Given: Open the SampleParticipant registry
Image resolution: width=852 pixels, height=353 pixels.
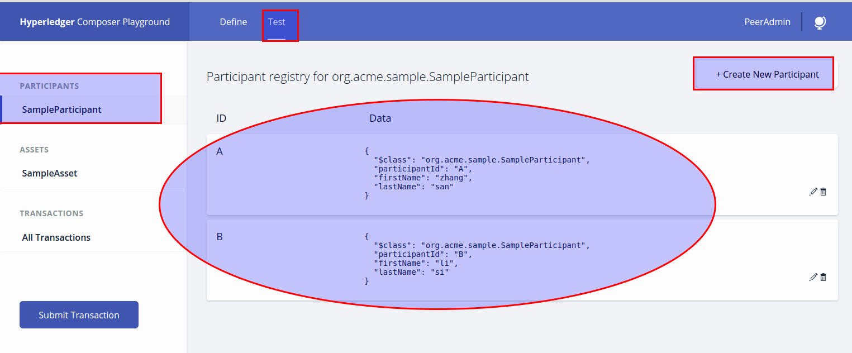Looking at the screenshot, I should pyautogui.click(x=61, y=109).
